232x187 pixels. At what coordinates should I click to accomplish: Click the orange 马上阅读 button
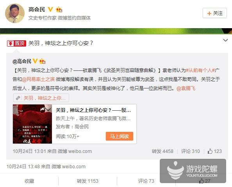tap(120, 136)
